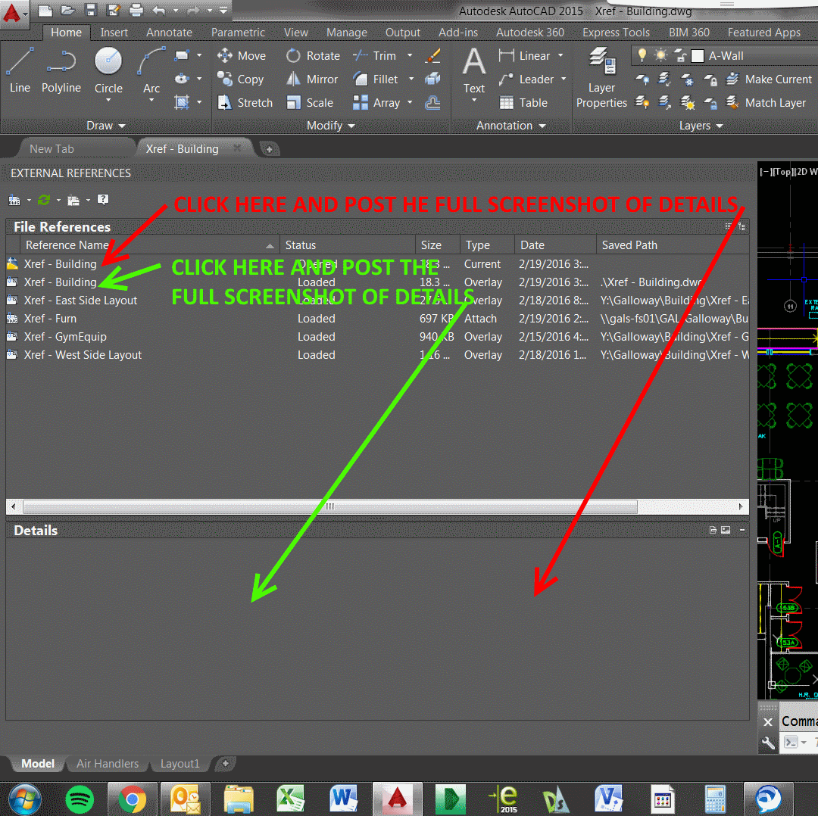Expand the Modify panel dropdown
818x816 pixels.
point(331,126)
